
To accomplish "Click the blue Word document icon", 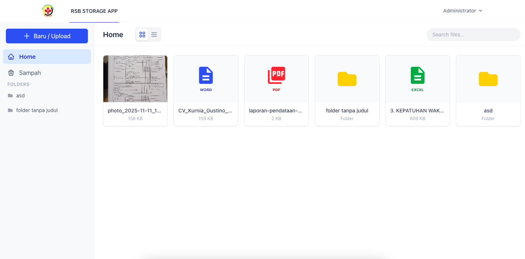I will (206, 75).
